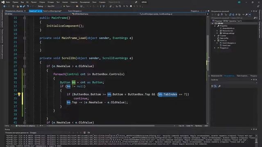Click the search magnifier icon in title bar
Screen dimensions: 262x147
(136, 2)
